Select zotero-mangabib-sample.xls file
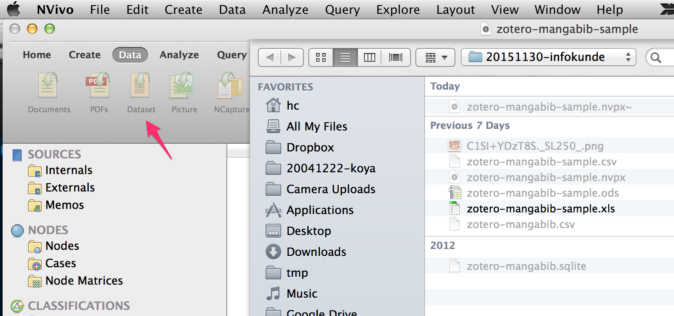The width and height of the screenshot is (674, 316). tap(540, 209)
